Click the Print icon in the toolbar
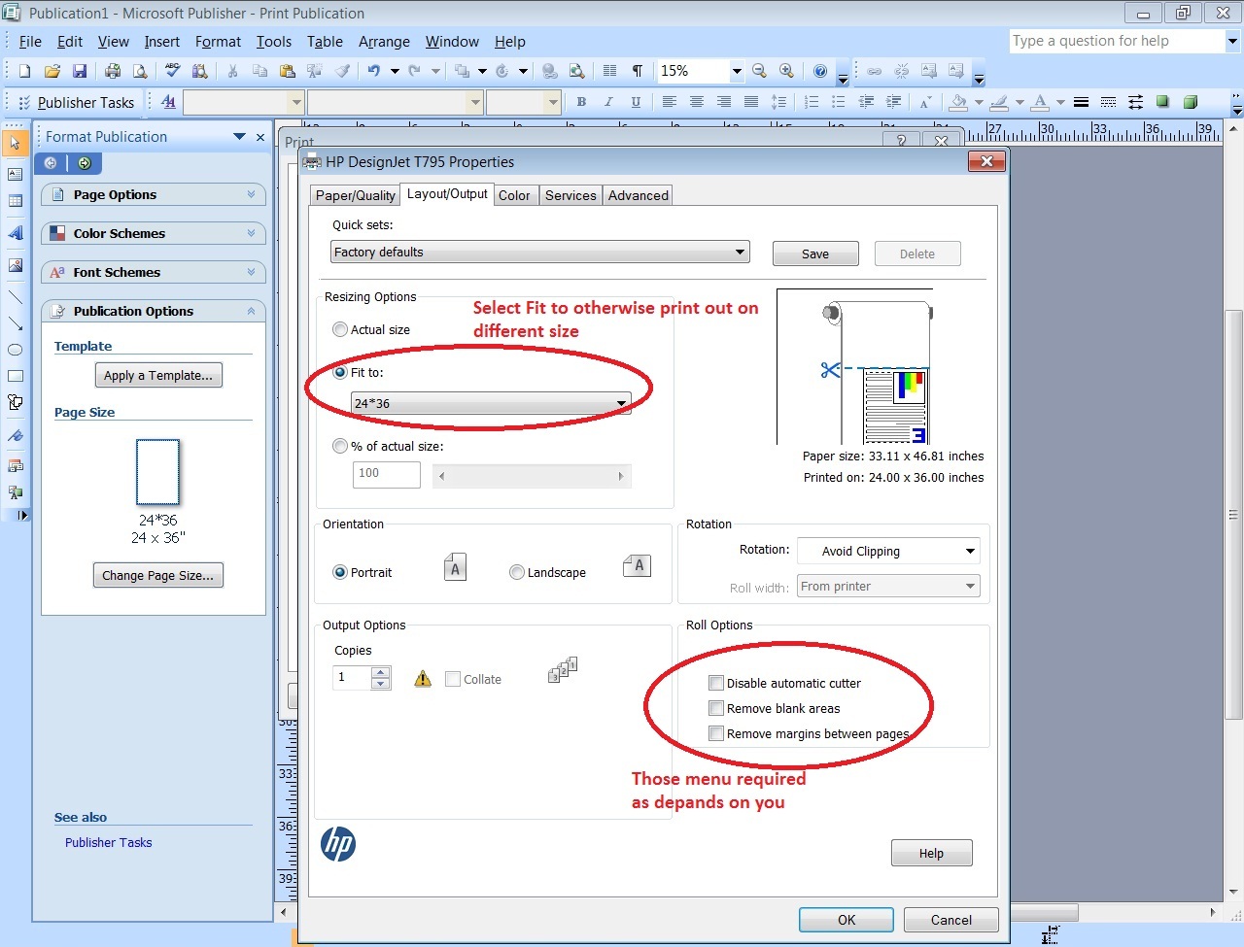 (x=113, y=71)
